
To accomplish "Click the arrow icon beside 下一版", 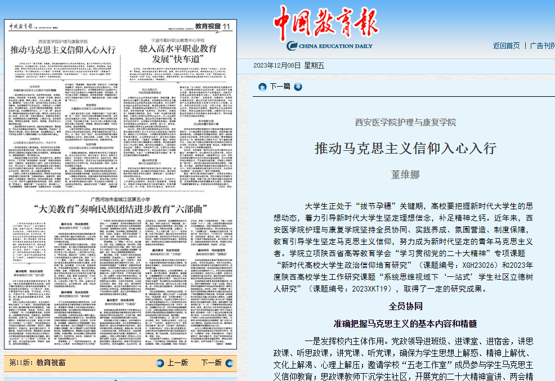I will (229, 363).
